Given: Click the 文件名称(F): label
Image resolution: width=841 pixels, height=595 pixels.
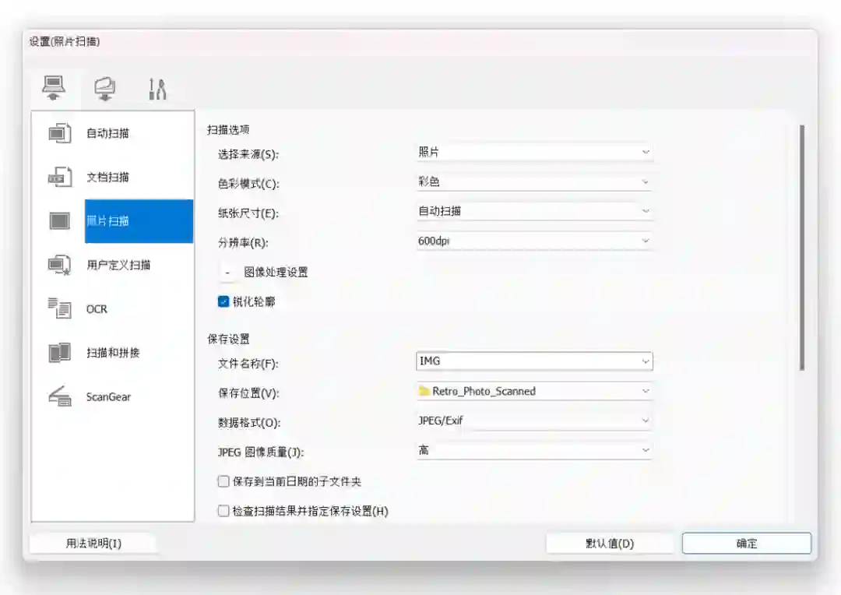Looking at the screenshot, I should [x=248, y=364].
